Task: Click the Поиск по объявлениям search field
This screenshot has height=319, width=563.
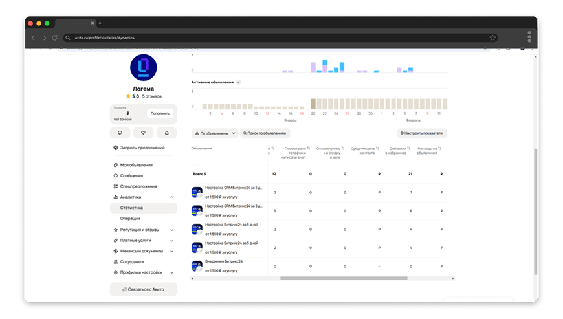Action: click(x=265, y=133)
